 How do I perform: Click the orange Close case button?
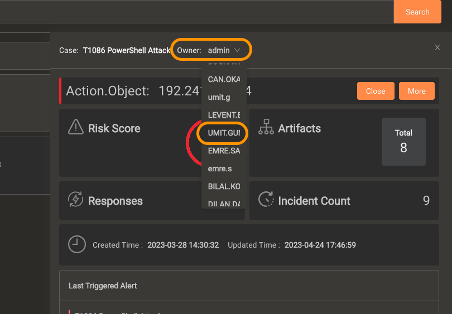coord(376,91)
